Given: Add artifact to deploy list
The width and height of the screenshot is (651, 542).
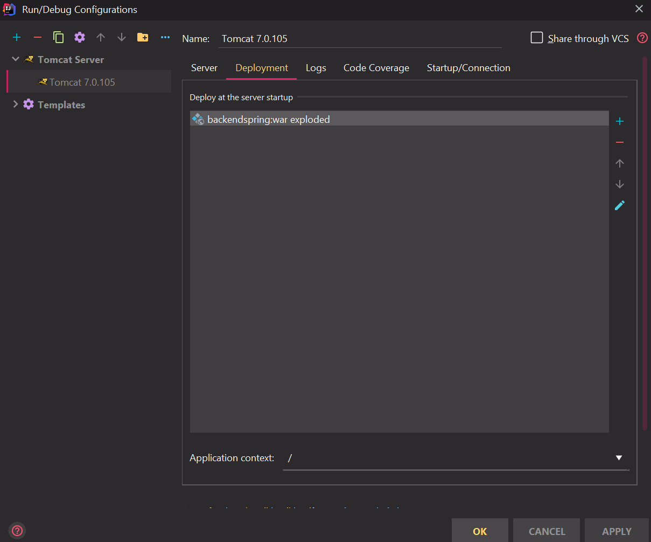Looking at the screenshot, I should click(620, 121).
